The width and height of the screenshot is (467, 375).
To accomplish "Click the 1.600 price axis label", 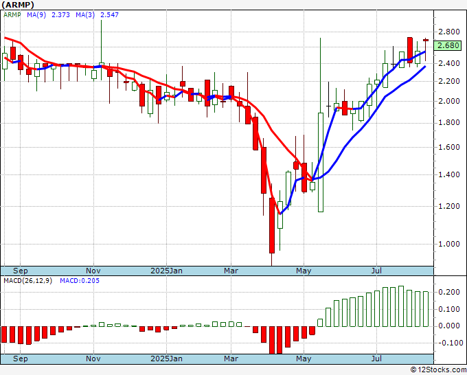I will tap(449, 147).
